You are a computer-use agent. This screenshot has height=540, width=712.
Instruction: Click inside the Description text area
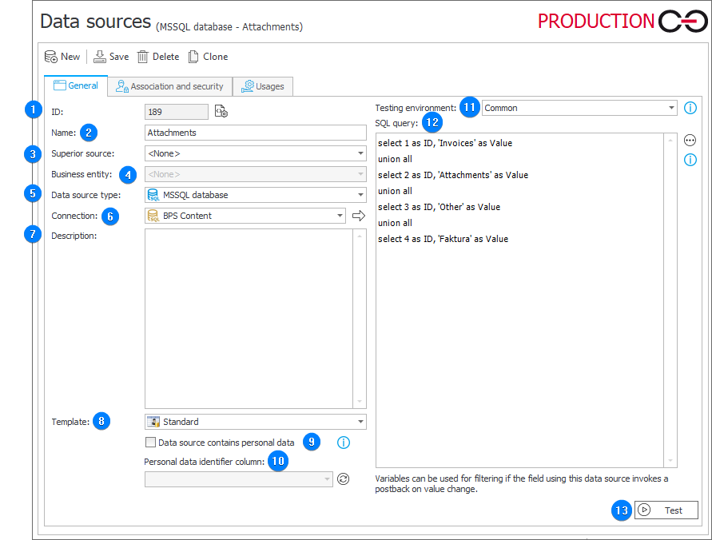249,319
